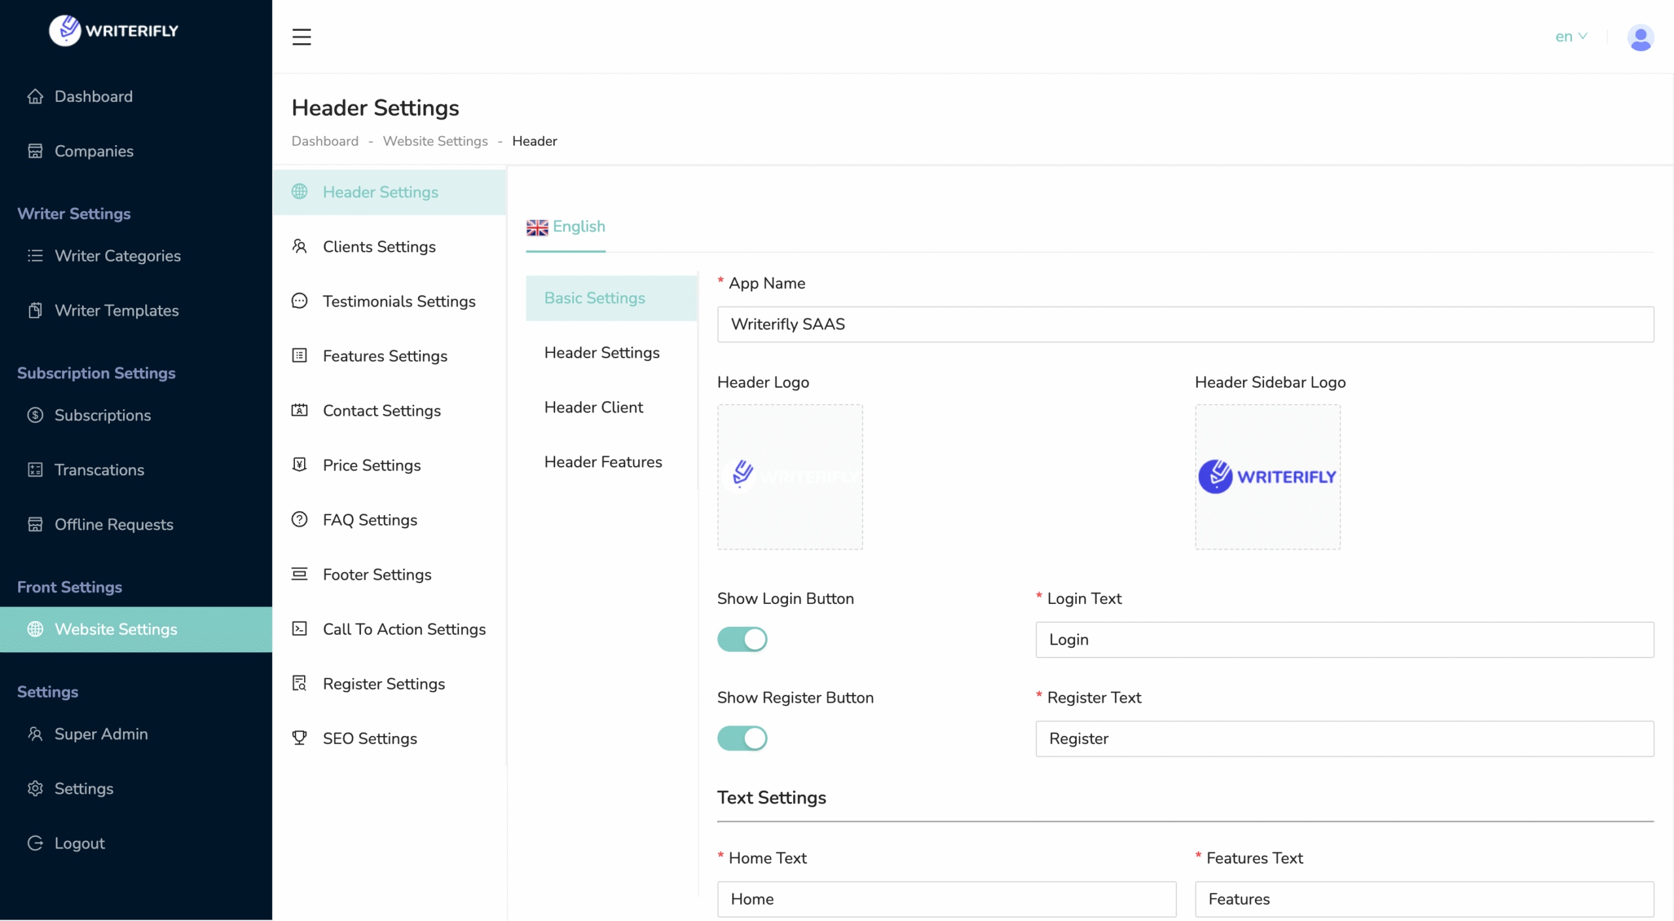Click the Testimonials Settings chat icon
This screenshot has height=921, width=1674.
[299, 301]
